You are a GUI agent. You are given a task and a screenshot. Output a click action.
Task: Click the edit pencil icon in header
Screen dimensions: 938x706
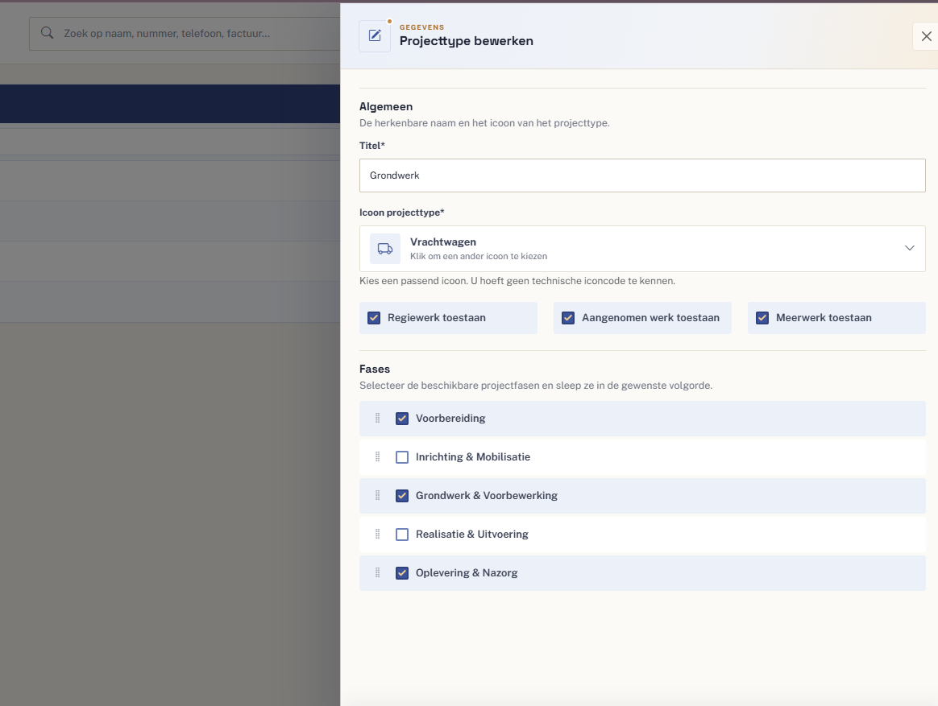(375, 36)
